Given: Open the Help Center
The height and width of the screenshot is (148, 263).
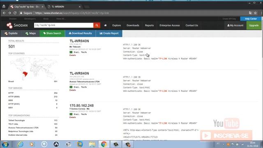Looking at the screenshot, I should point(251,18).
